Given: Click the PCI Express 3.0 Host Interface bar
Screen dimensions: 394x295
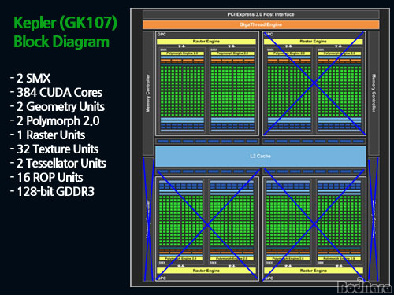Looking at the screenshot, I should coord(261,14).
